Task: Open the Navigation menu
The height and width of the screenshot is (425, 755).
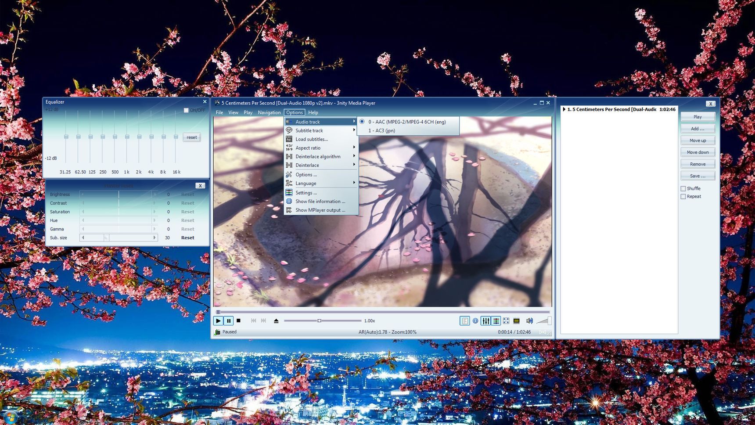Action: tap(269, 112)
